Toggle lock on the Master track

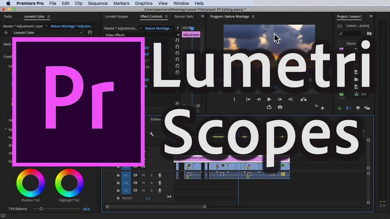tap(118, 198)
